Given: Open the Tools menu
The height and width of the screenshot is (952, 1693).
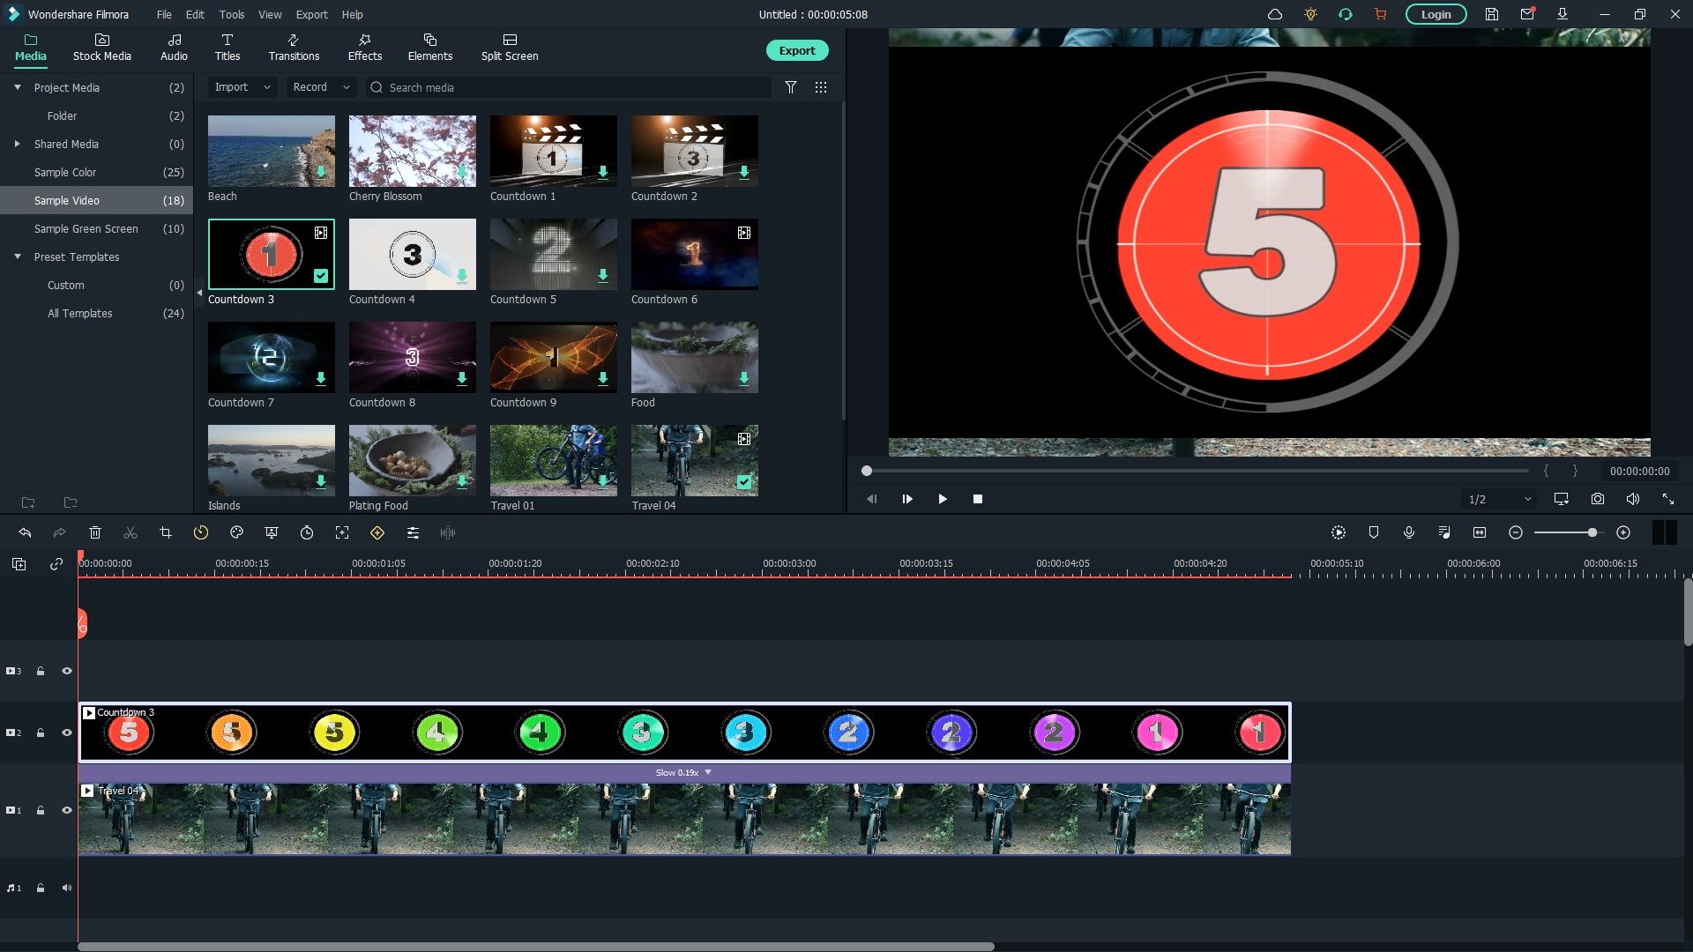Looking at the screenshot, I should click(232, 14).
